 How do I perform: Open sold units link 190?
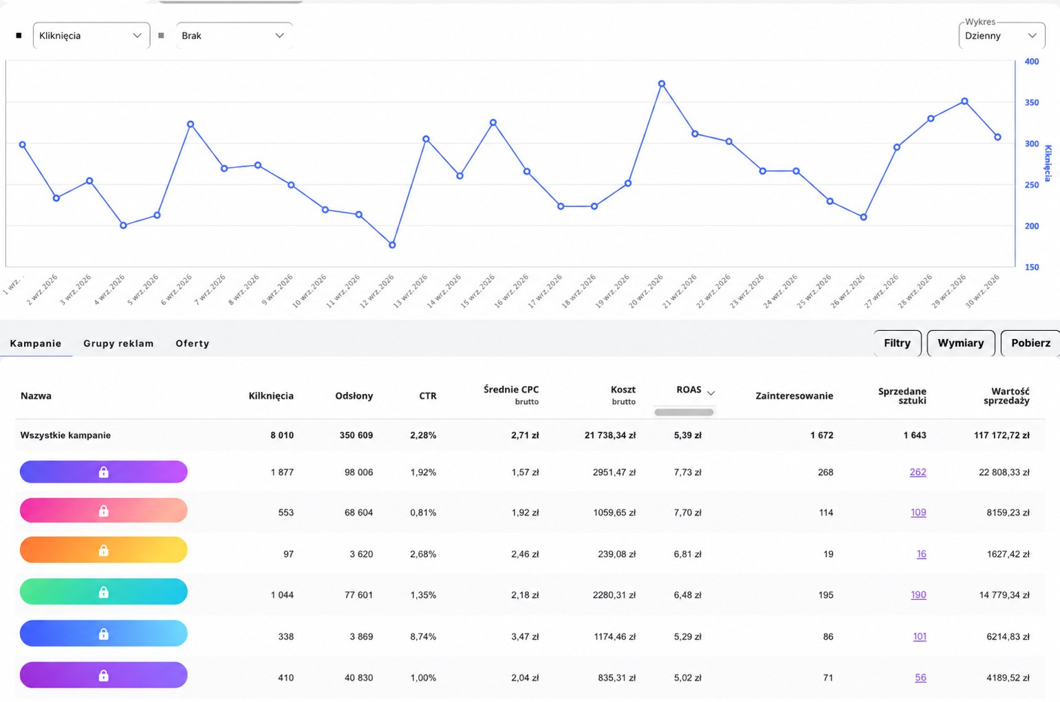(x=918, y=595)
